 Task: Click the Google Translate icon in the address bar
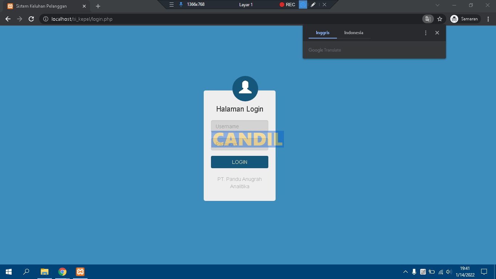coord(428,19)
